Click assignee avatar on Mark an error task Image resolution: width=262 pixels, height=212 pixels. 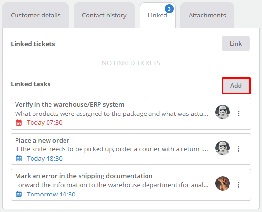point(223,183)
